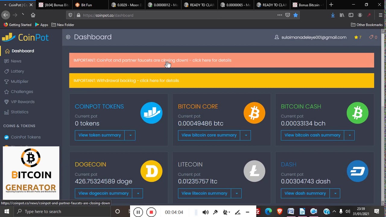Viewport: 386px width, 217px height.
Task: Open the faucets closing down notice
Action: (x=222, y=60)
